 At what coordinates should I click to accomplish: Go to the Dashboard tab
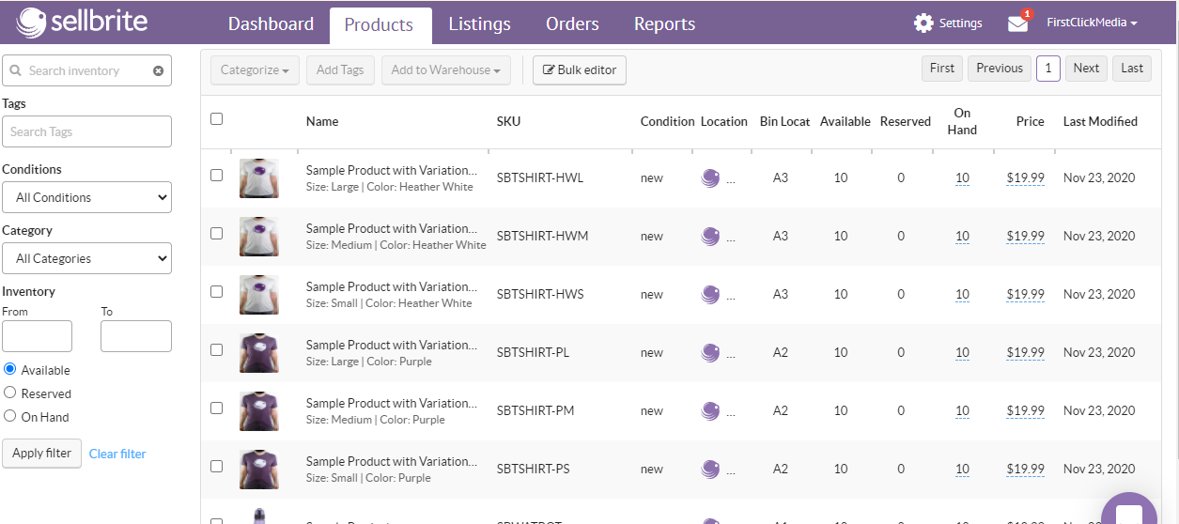271,24
